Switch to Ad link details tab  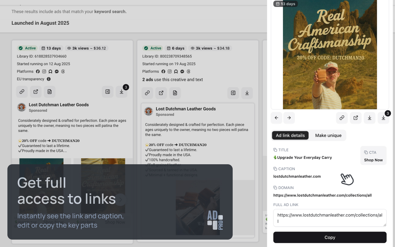[x=290, y=135]
